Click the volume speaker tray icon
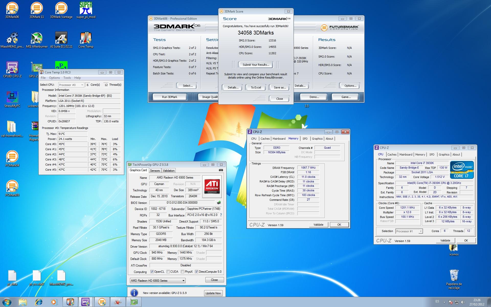 click(463, 302)
